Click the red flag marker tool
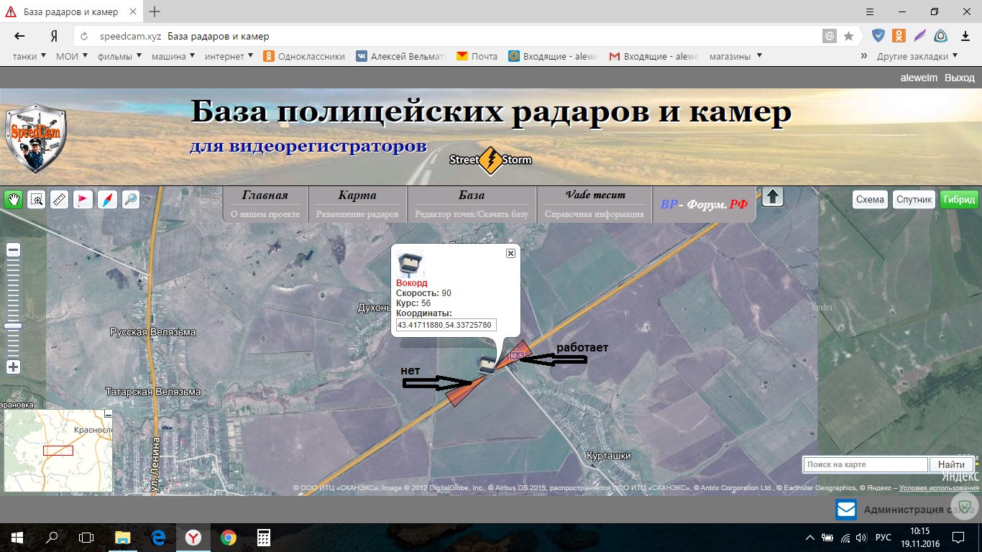This screenshot has width=982, height=552. [83, 199]
